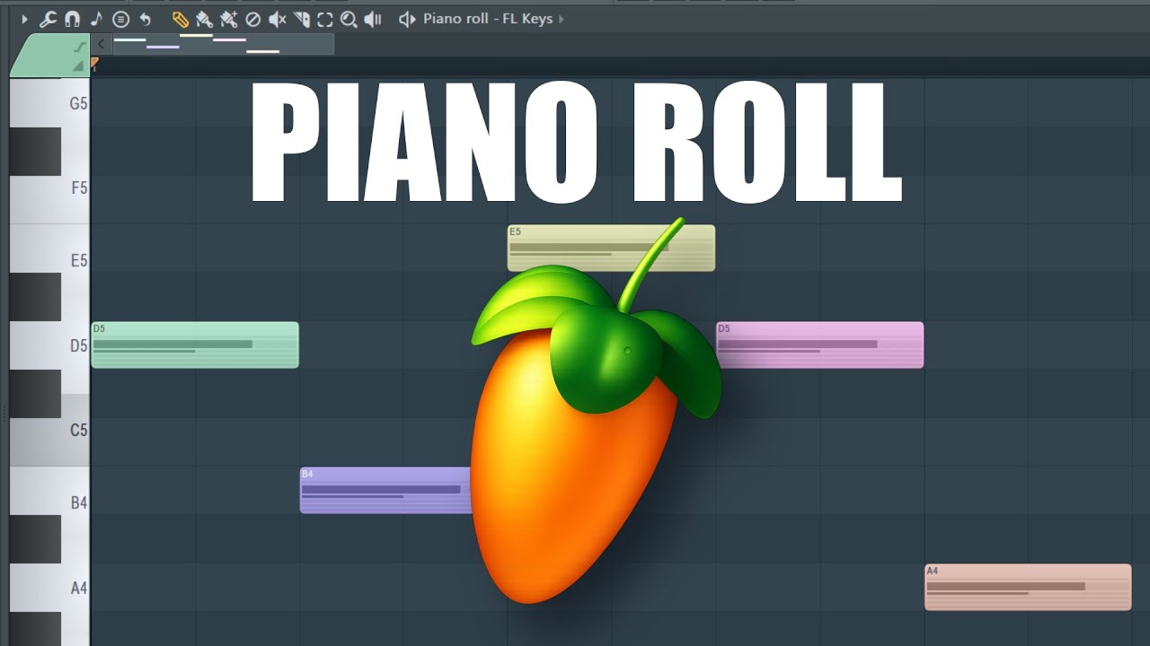Select the Draw pencil tool
The height and width of the screenshot is (646, 1150).
[180, 19]
